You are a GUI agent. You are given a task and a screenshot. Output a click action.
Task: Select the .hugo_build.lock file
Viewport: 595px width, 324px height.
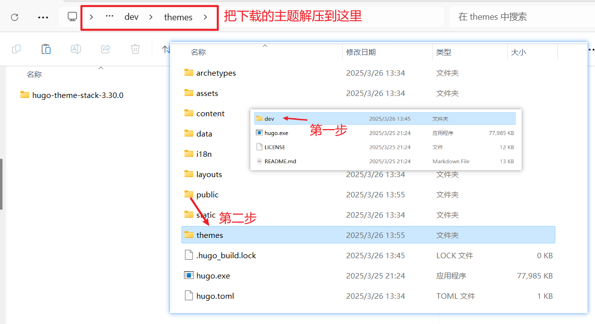[x=226, y=255]
